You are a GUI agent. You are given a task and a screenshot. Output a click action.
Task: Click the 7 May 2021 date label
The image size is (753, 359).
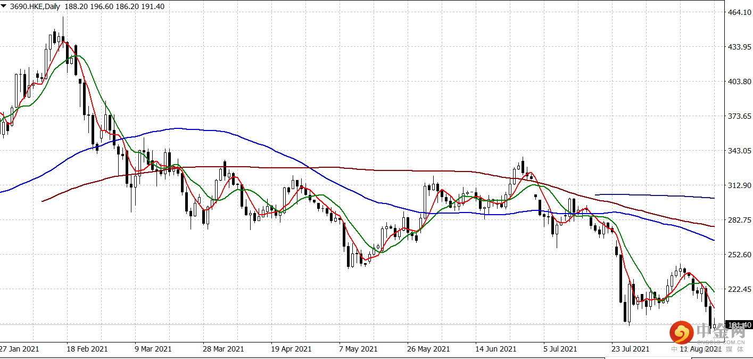(x=358, y=349)
